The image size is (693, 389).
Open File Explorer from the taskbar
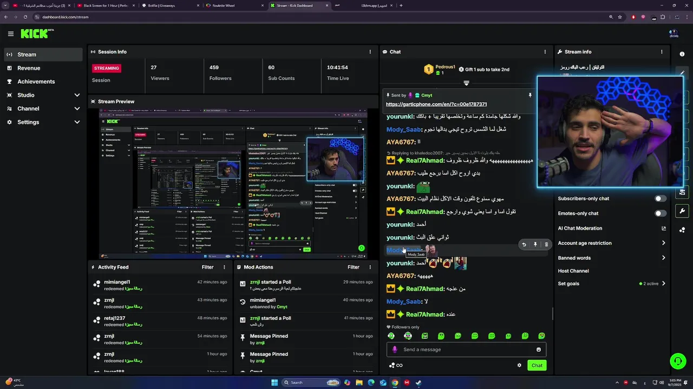[x=359, y=383]
